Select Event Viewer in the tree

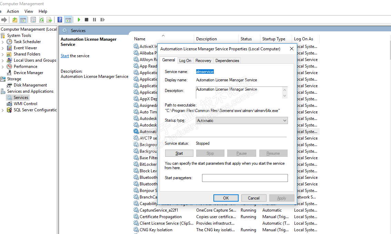(25, 48)
